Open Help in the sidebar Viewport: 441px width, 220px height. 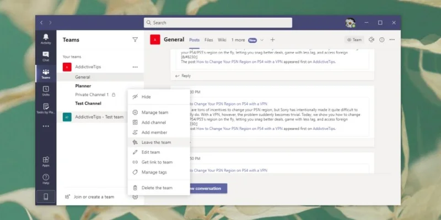click(x=46, y=179)
